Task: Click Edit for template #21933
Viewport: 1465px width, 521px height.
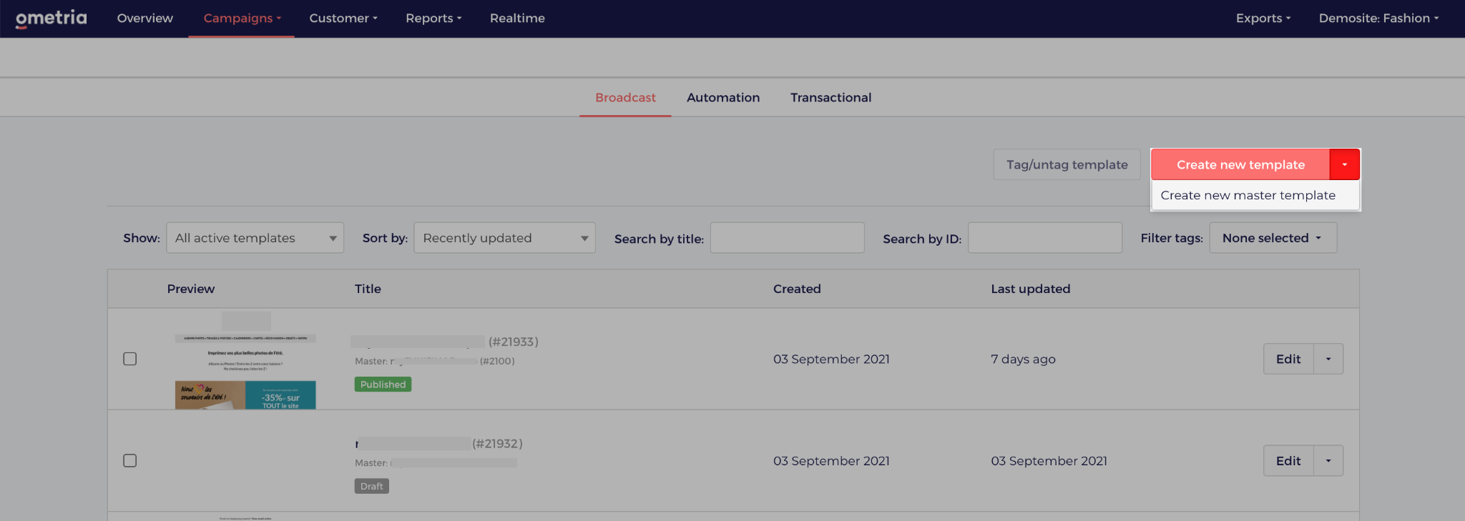Action: (1288, 359)
